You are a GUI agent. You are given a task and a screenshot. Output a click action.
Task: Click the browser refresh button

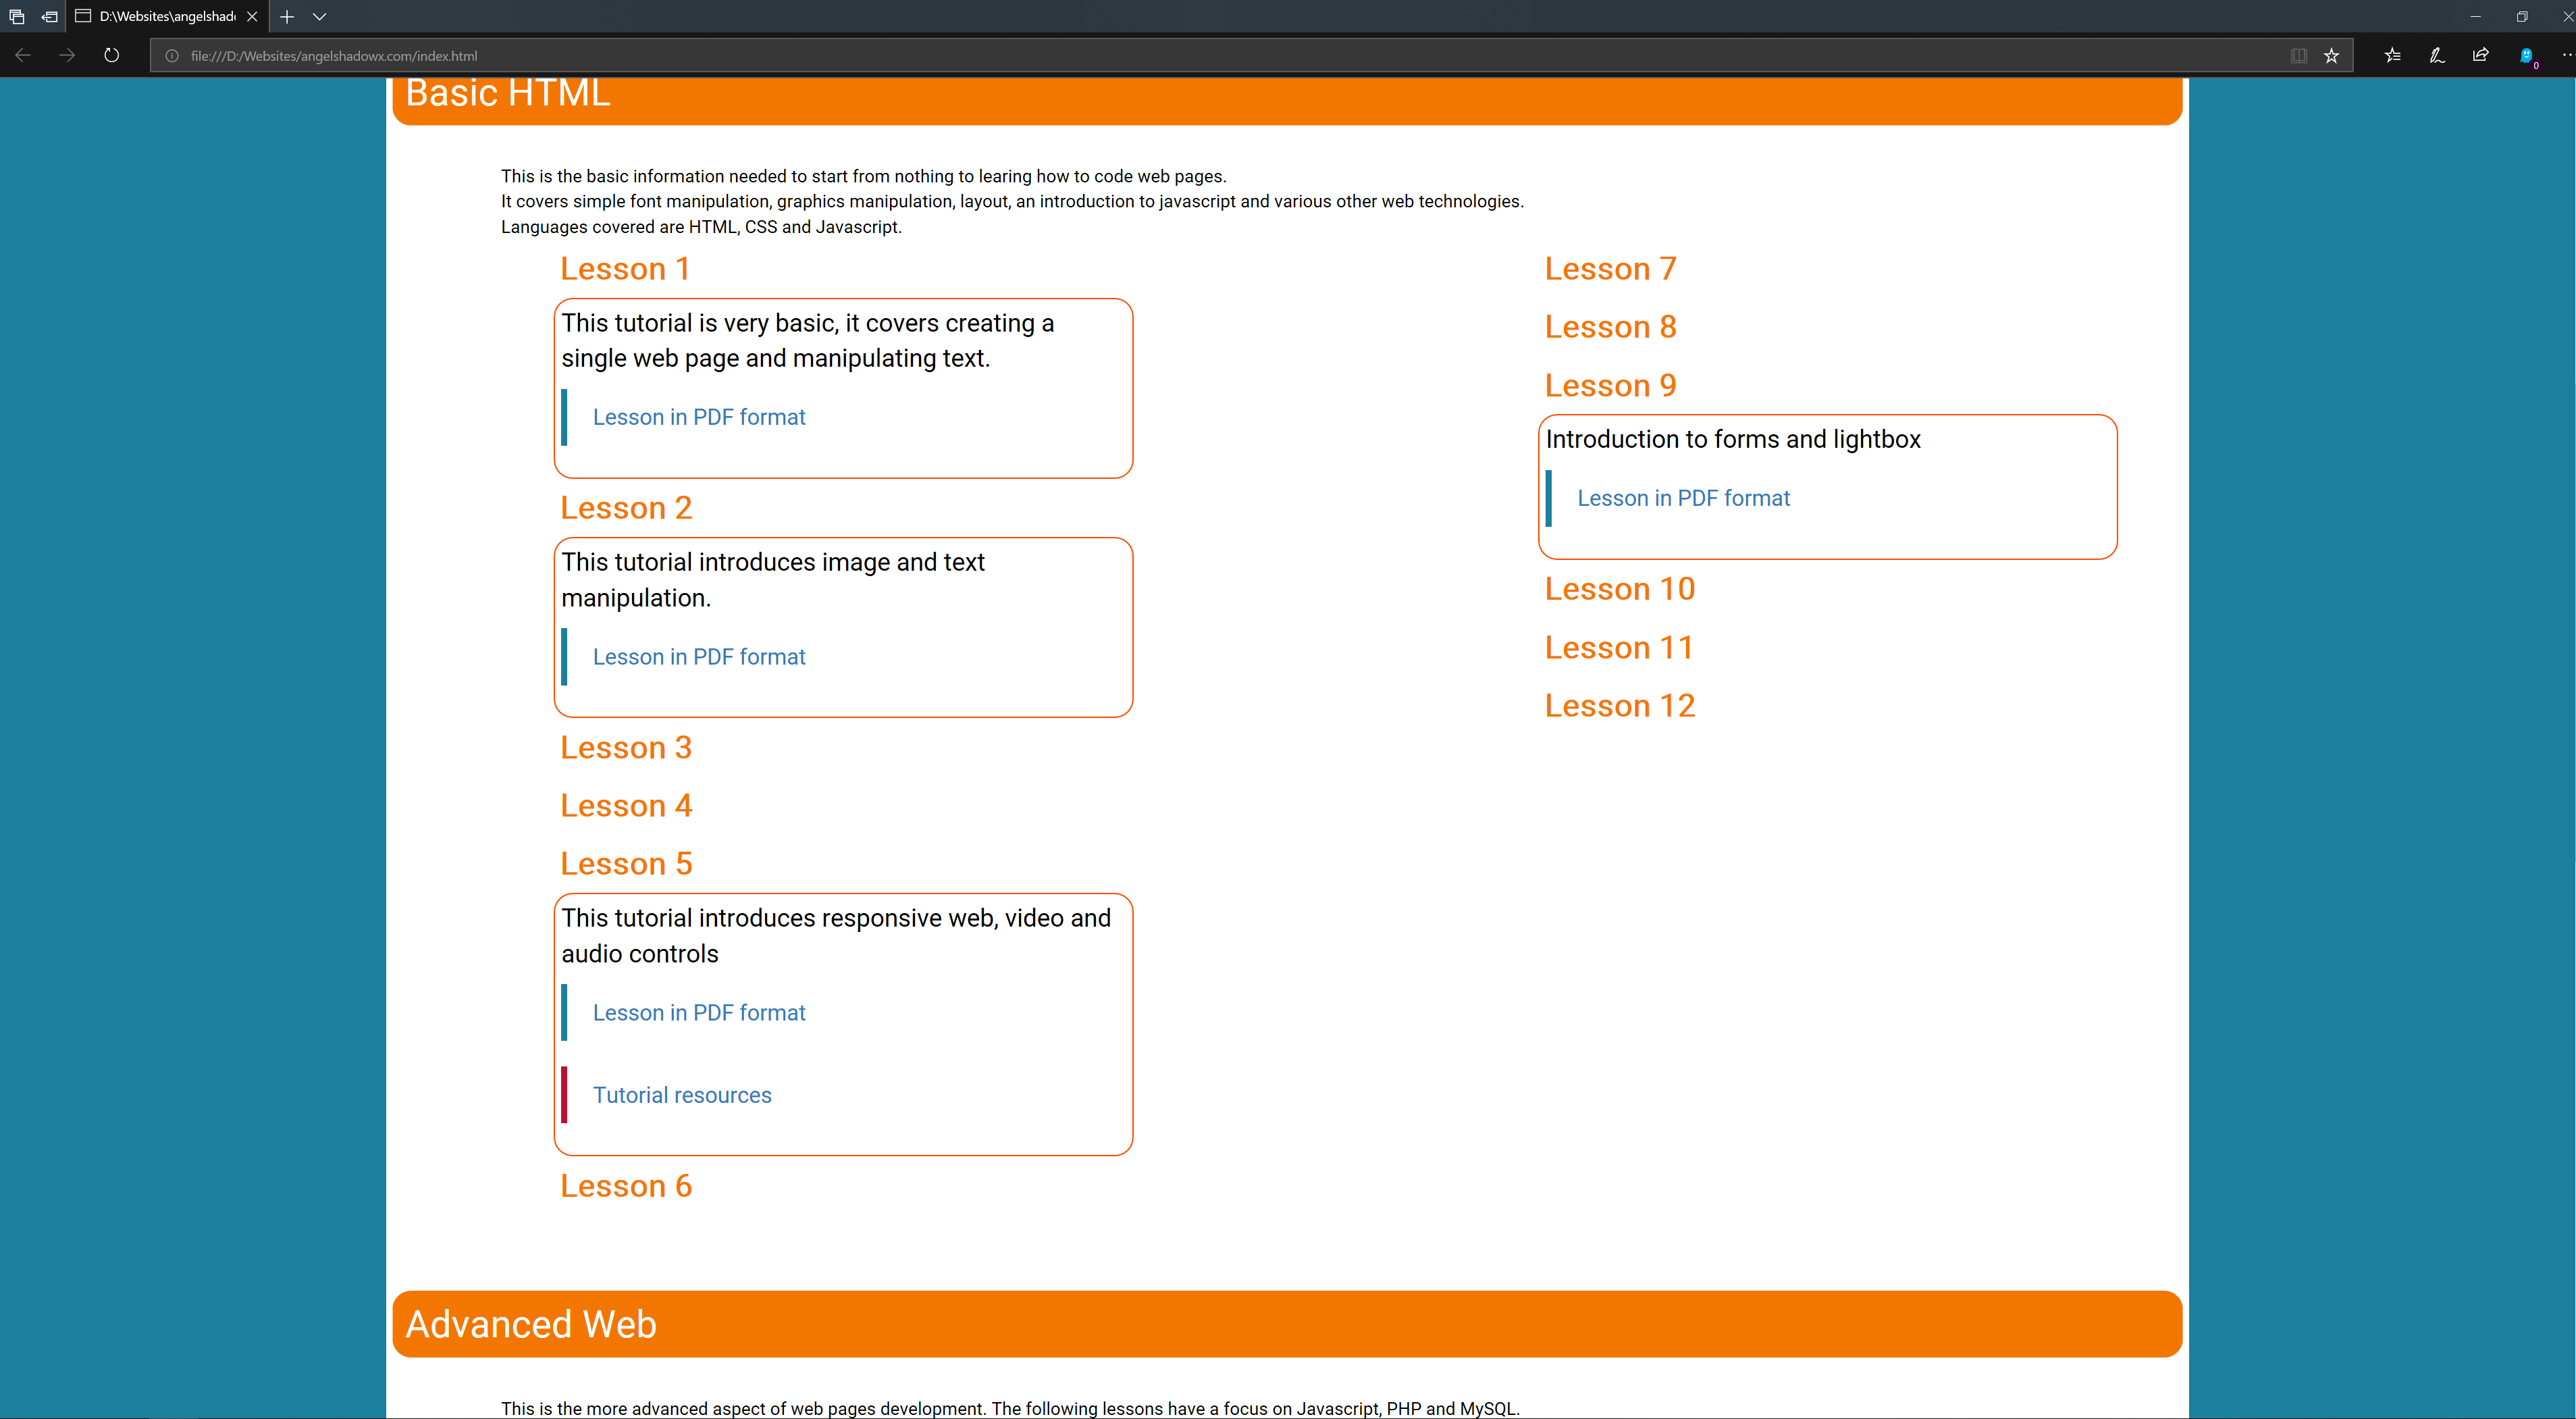click(x=111, y=55)
